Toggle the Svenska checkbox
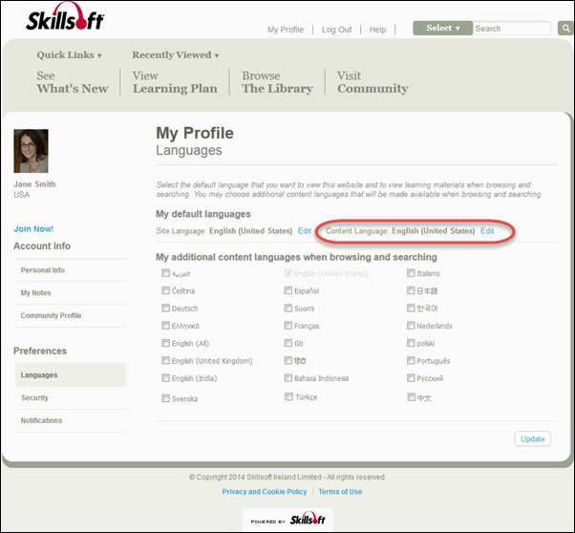Image resolution: width=575 pixels, height=533 pixels. pos(166,397)
